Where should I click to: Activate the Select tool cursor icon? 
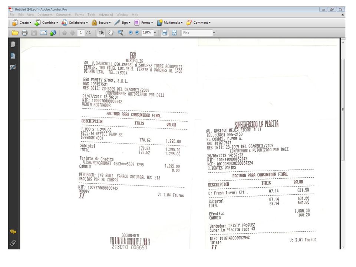pos(101,33)
